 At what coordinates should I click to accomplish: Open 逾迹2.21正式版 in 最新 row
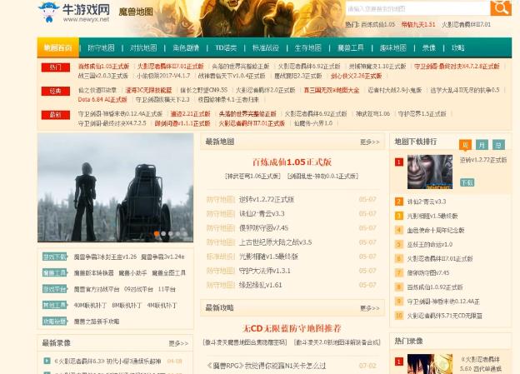tap(190, 114)
